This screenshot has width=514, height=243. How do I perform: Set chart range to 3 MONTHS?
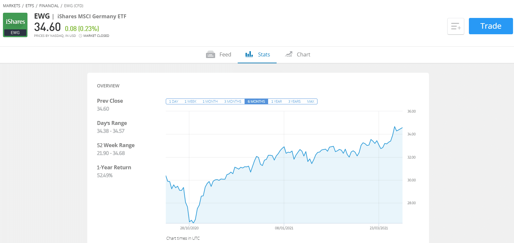point(232,101)
